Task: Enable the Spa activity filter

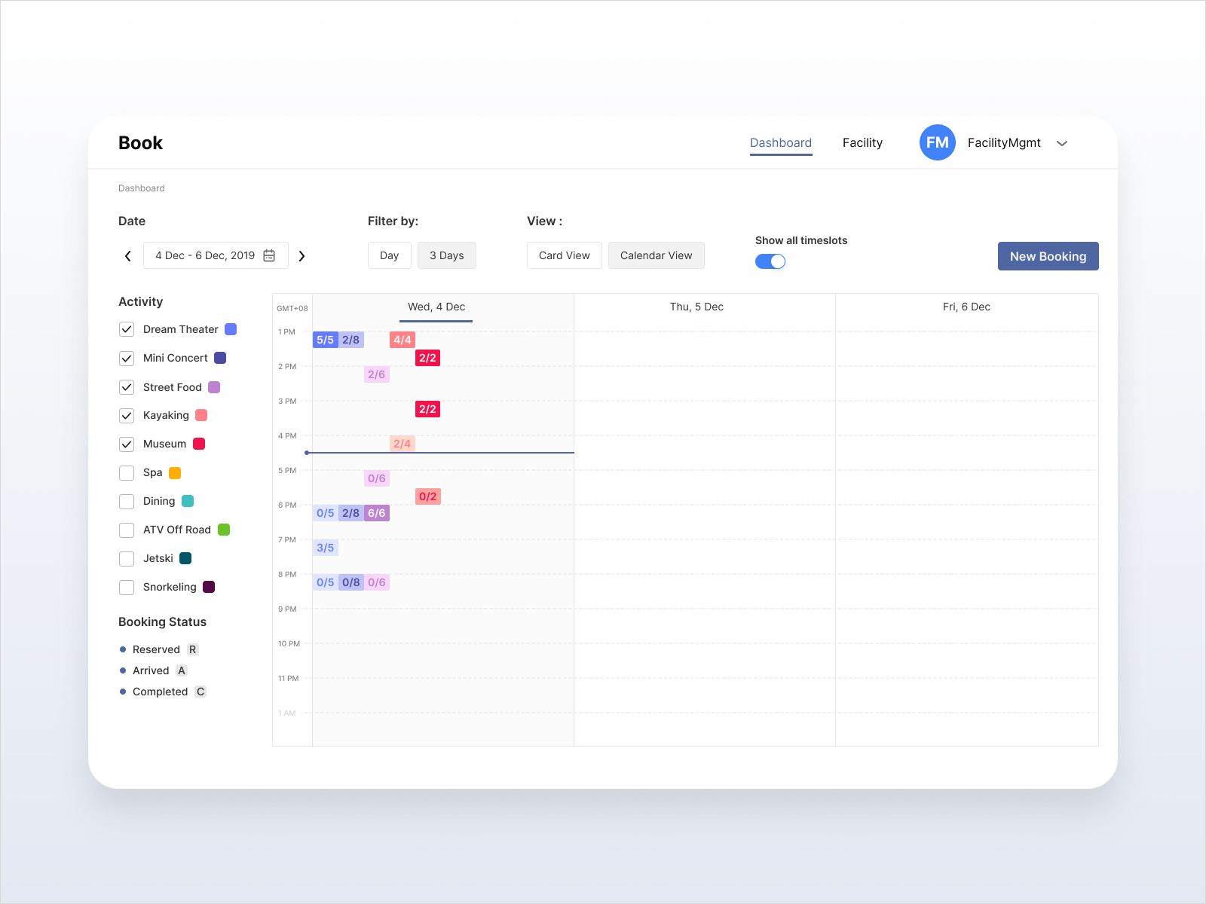Action: (127, 472)
